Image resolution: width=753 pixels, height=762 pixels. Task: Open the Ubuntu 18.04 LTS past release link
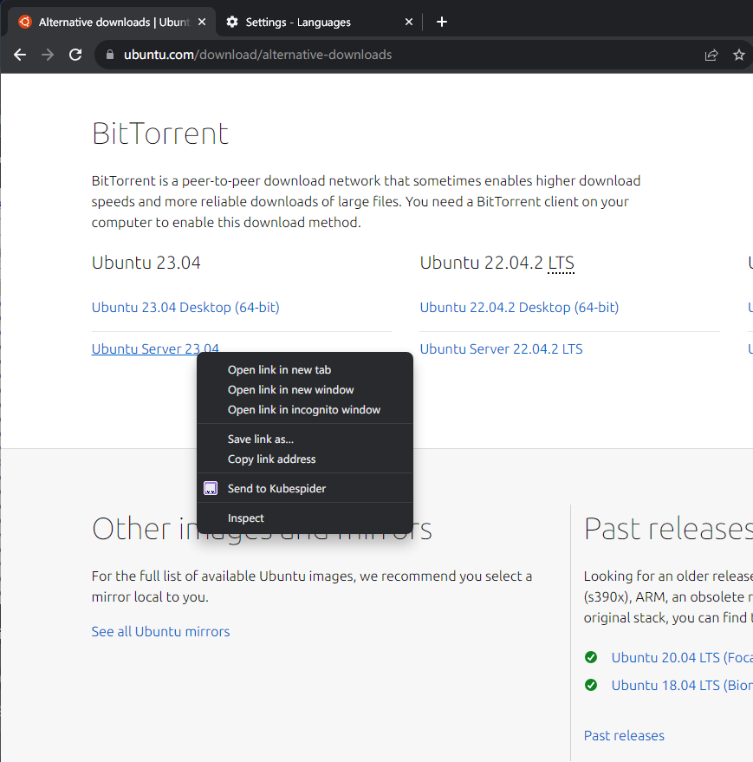tap(682, 685)
